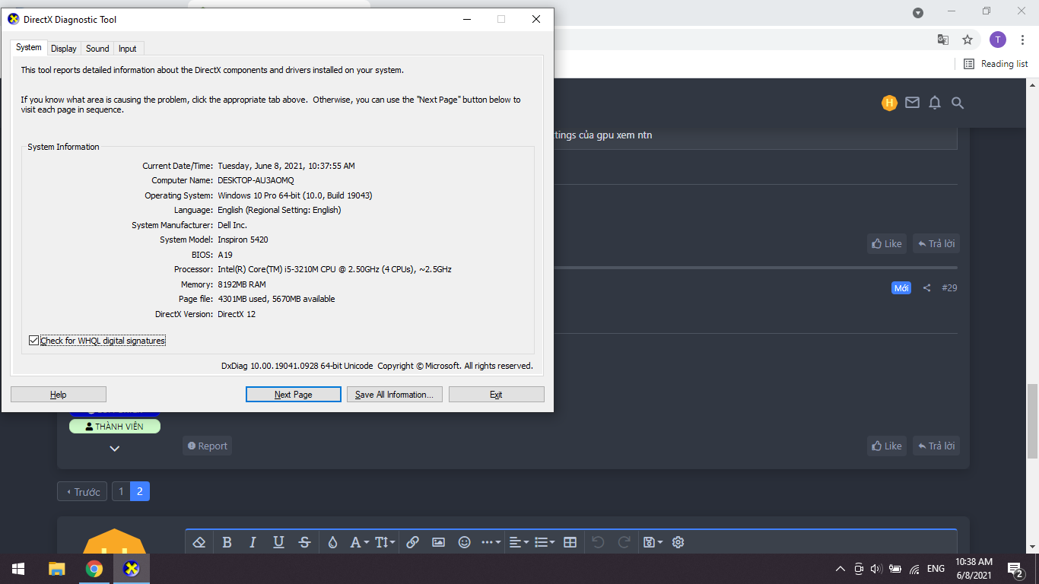Viewport: 1039px width, 584px height.
Task: Go to page 1 of the thread
Action: [121, 491]
